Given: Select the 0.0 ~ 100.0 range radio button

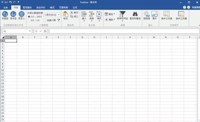Looking at the screenshot, I should point(29,17).
